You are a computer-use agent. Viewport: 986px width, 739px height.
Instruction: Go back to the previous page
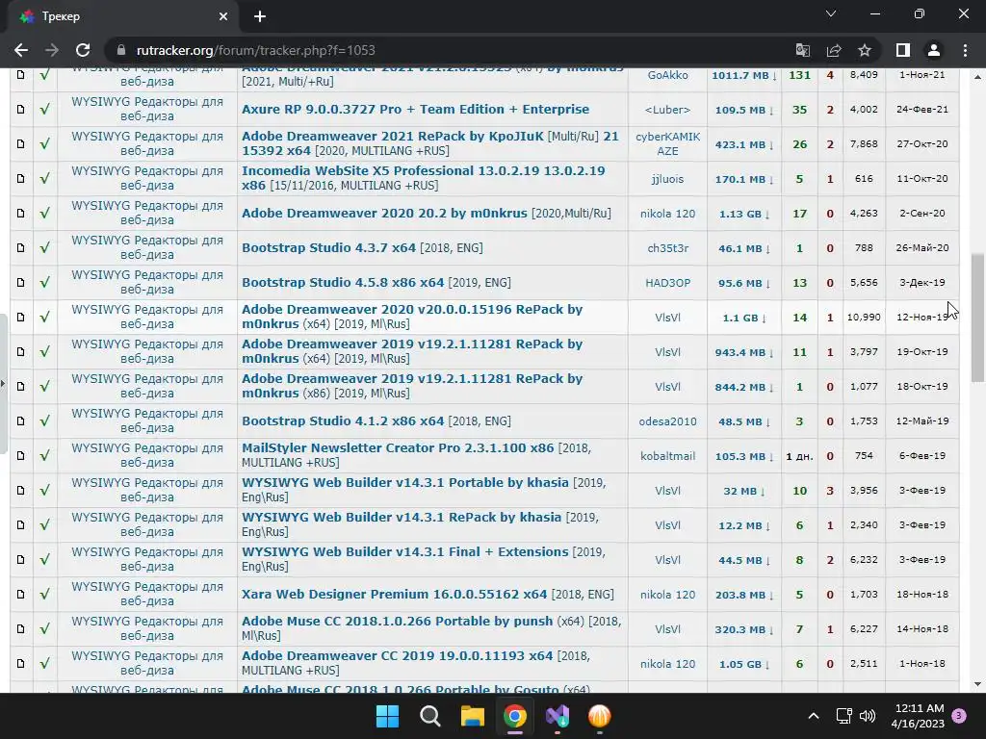21,50
